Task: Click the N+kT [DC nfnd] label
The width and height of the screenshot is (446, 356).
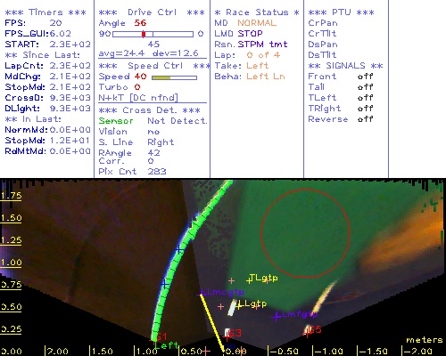Action: pyautogui.click(x=138, y=98)
